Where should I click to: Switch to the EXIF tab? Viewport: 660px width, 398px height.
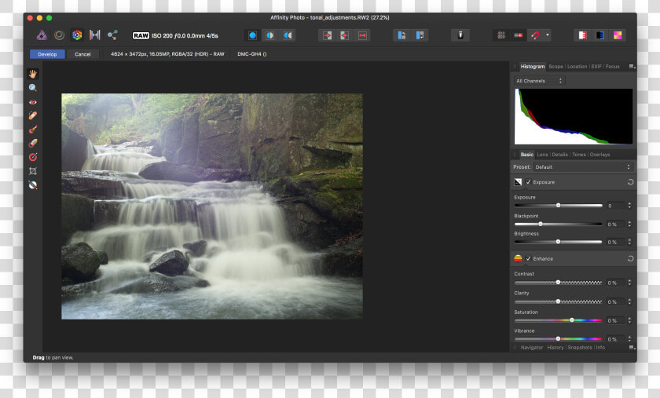[x=596, y=67]
